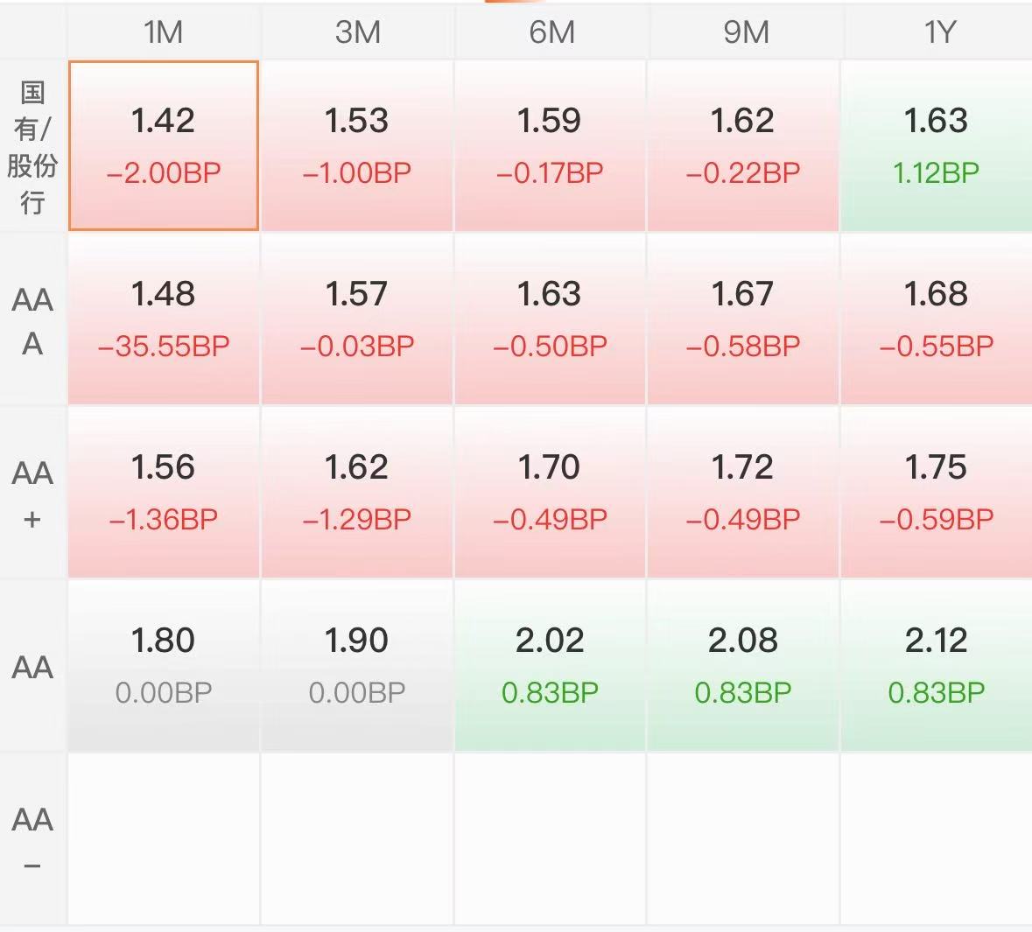
Task: Open the highlighted 1.42 cell with -2.00BP
Action: (163, 145)
